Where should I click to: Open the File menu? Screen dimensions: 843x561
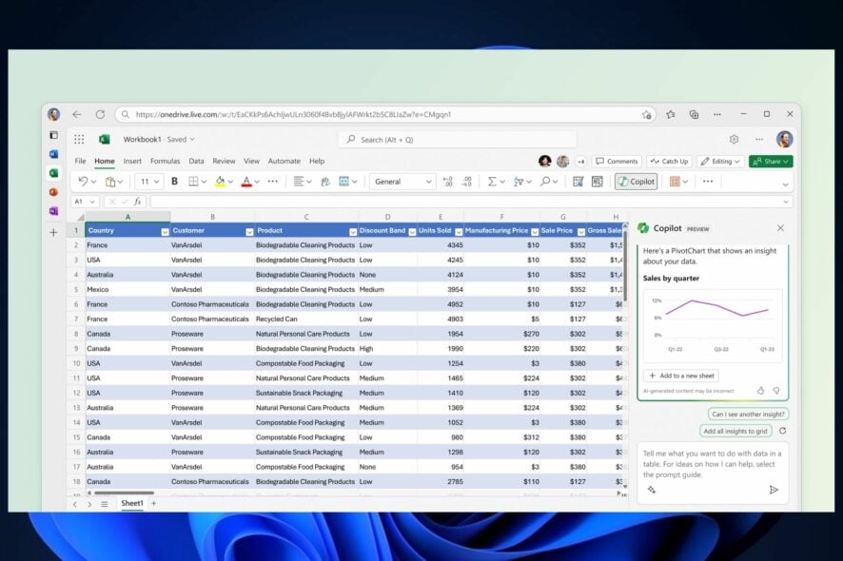[80, 161]
